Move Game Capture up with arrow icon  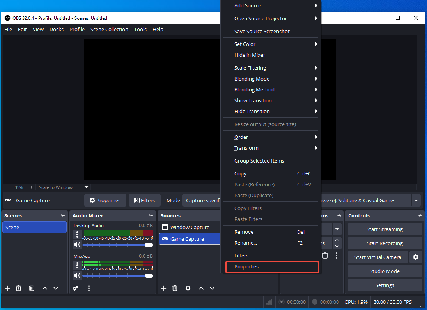coord(201,288)
